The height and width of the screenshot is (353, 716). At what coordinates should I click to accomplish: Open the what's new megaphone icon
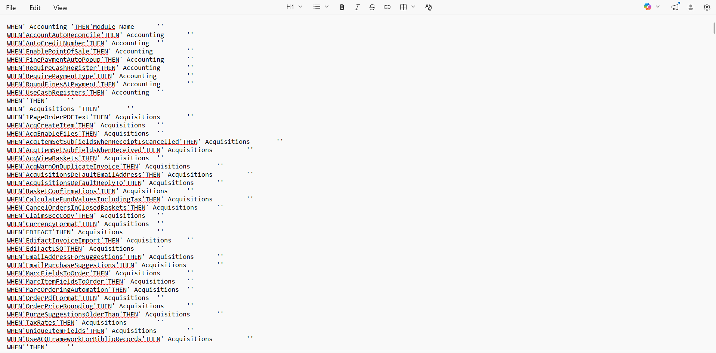(x=675, y=7)
